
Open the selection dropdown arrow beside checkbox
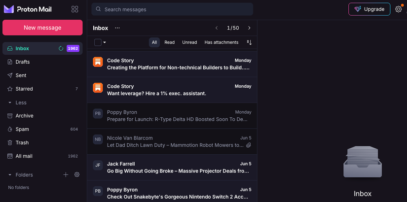[105, 42]
